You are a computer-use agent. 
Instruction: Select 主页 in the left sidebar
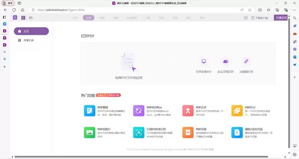pos(31,31)
